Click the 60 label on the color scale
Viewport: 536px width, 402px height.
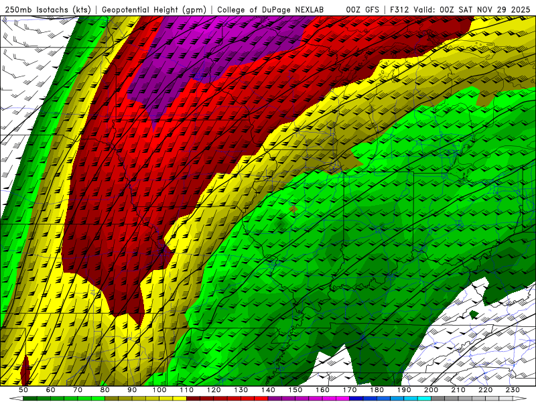(51, 390)
